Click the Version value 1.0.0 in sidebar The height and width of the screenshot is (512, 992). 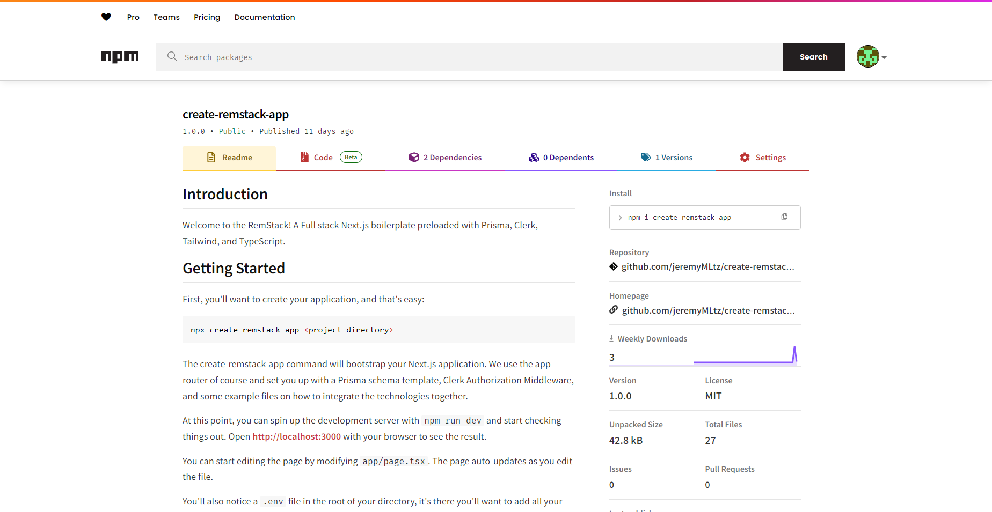(x=620, y=396)
